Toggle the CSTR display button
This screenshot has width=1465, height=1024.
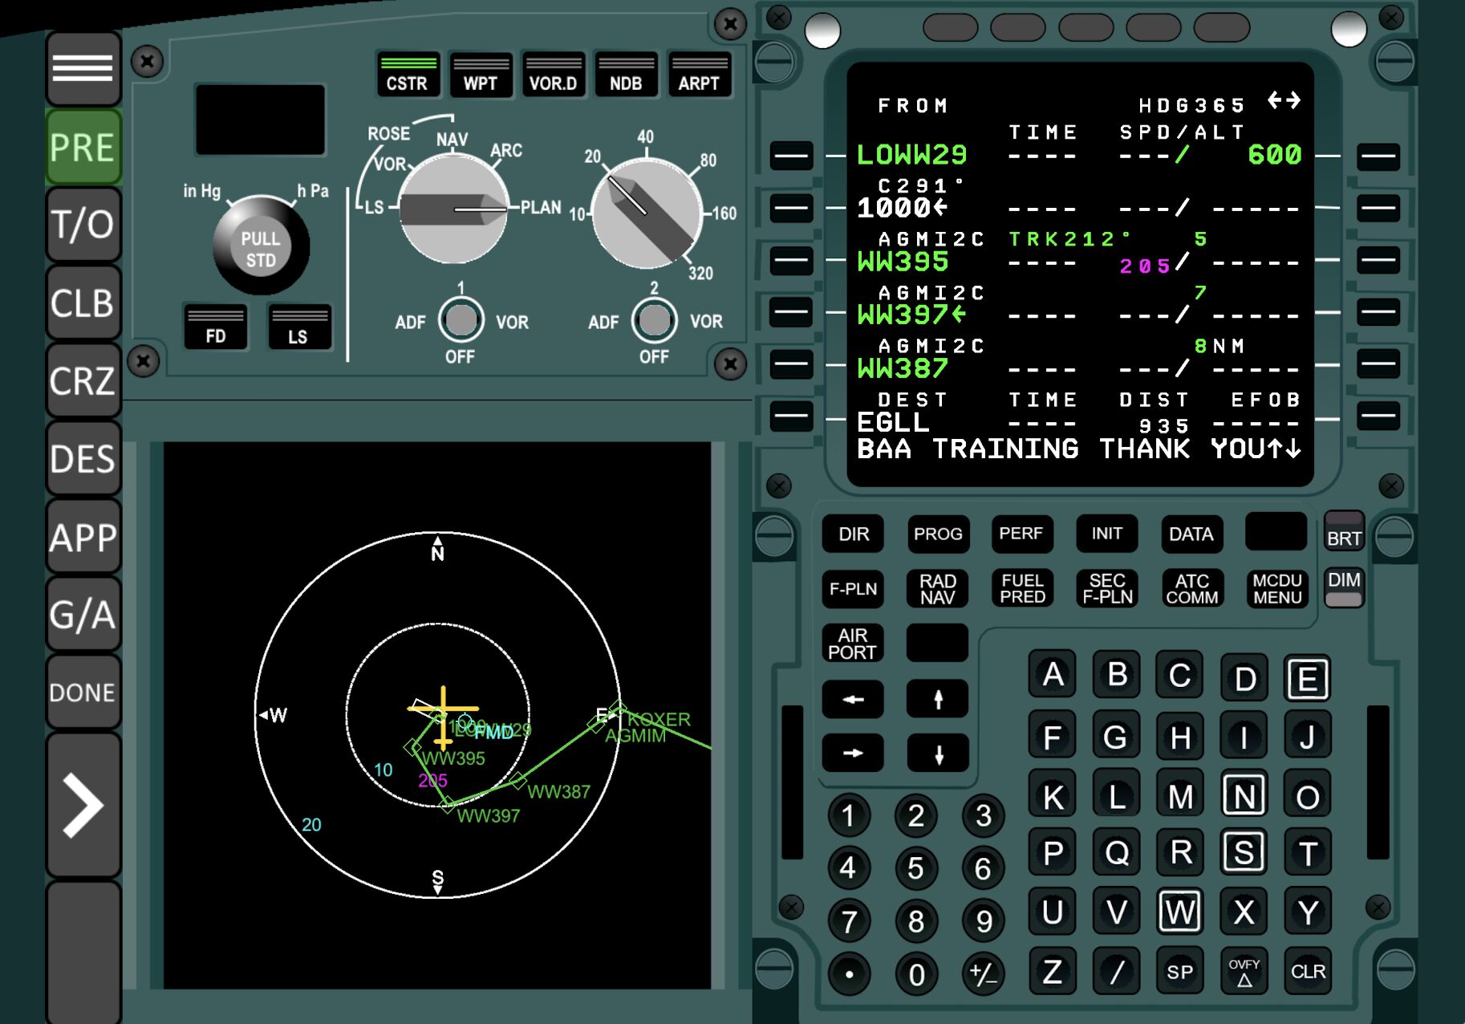408,75
